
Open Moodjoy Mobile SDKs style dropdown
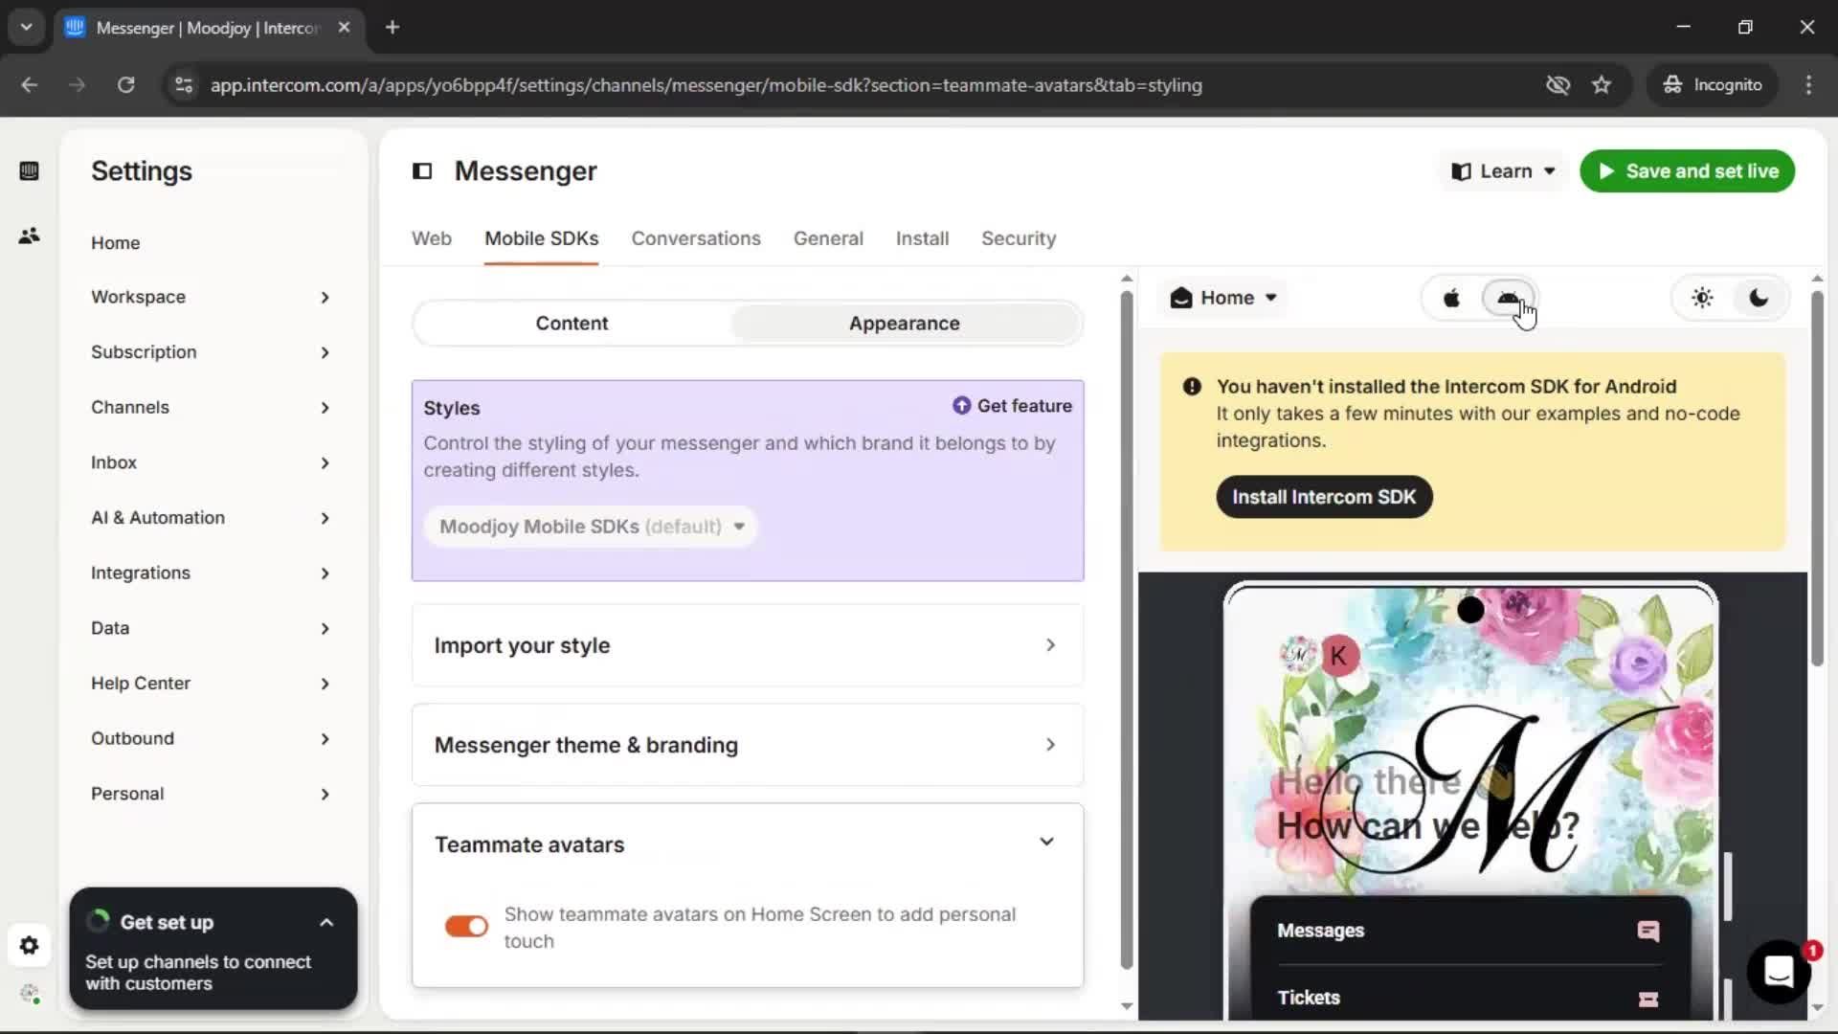tap(591, 527)
